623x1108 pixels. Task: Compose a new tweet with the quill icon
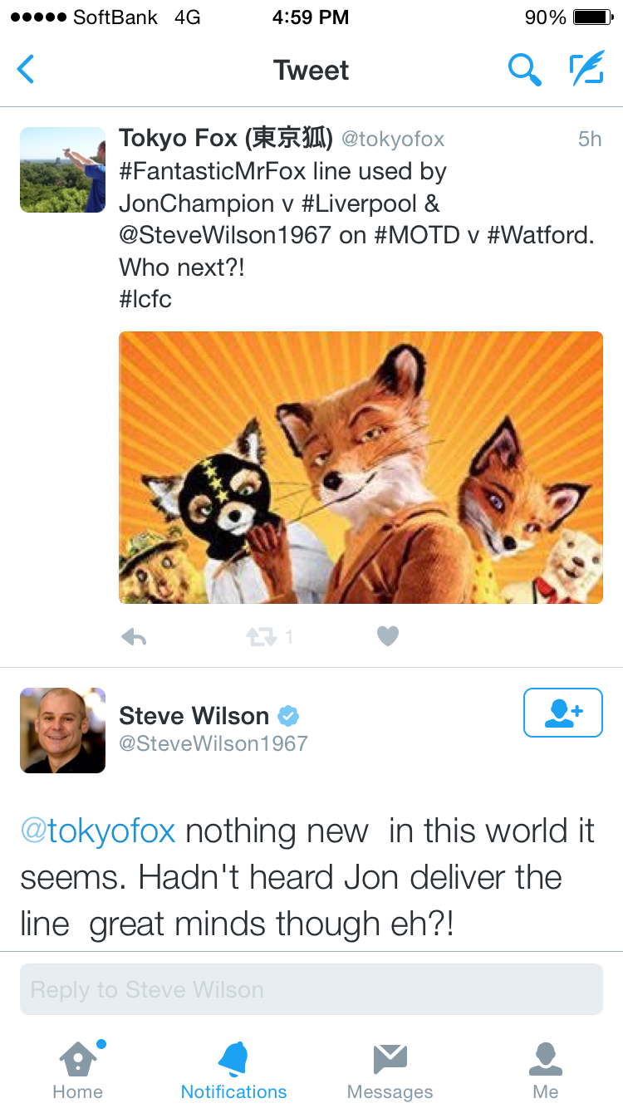[586, 70]
